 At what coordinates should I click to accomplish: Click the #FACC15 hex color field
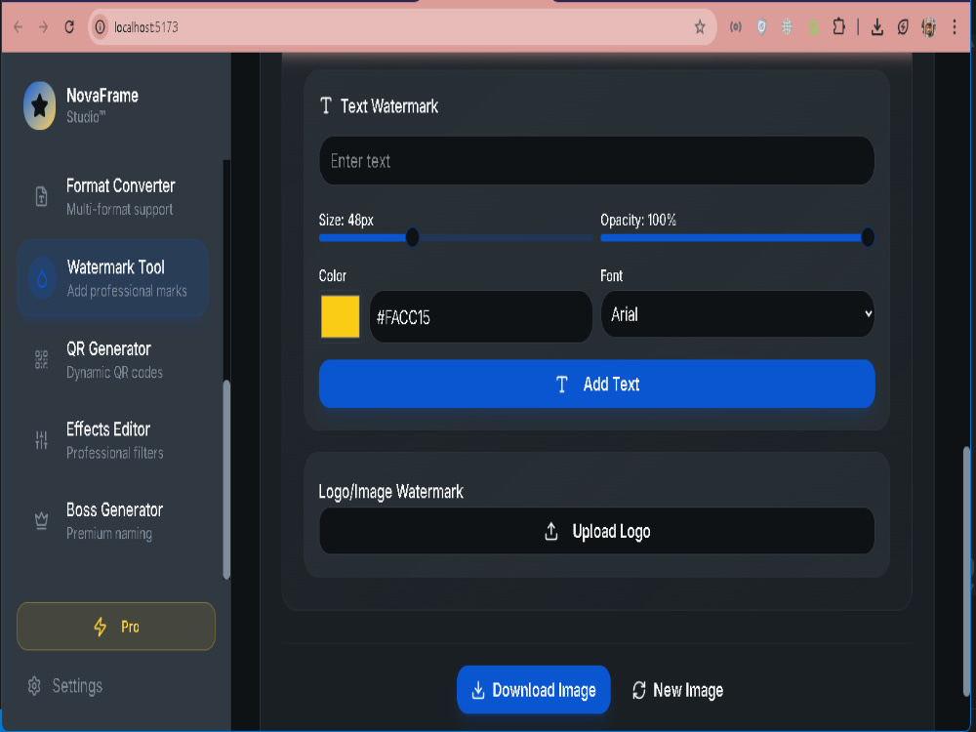coord(480,317)
